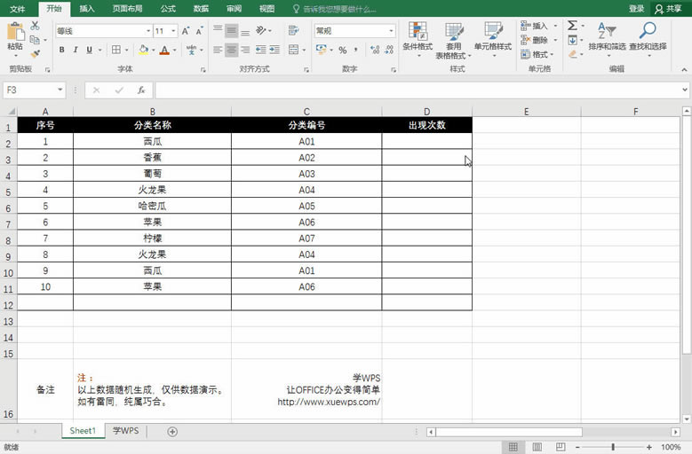
Task: Collapse the ribbon with the chevron
Action: coord(684,69)
